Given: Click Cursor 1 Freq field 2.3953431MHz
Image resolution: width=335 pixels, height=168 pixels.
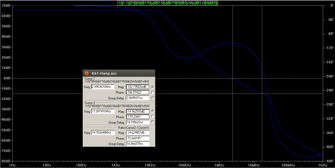Looking at the screenshot, I should tap(103, 87).
